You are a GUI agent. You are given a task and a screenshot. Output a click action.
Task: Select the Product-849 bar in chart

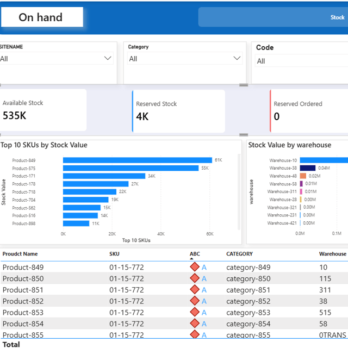(138, 160)
